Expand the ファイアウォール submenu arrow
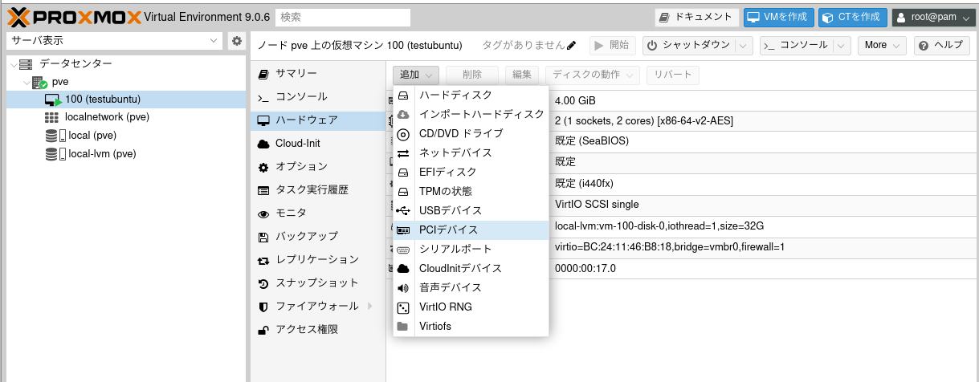Screen dimensions: 979x382 [x=369, y=306]
